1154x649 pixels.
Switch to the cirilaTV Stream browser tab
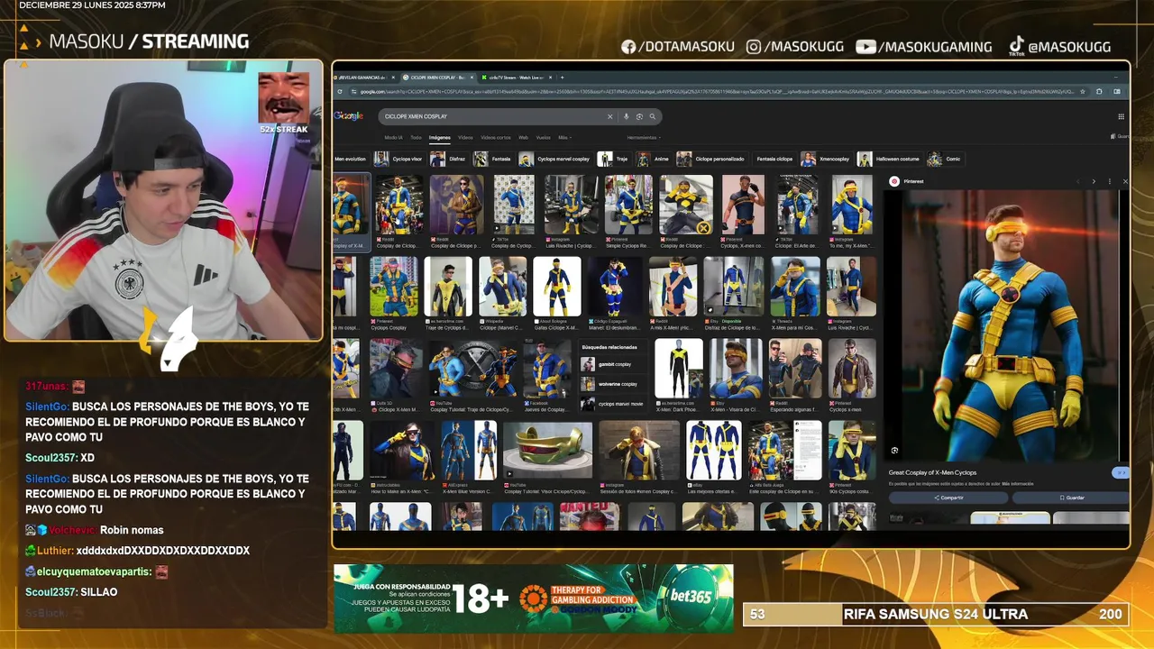click(516, 78)
